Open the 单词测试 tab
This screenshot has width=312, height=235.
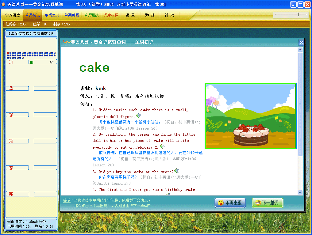pyautogui.click(x=91, y=15)
